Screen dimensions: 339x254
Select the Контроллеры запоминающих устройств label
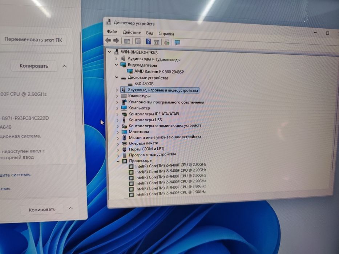tap(165, 126)
